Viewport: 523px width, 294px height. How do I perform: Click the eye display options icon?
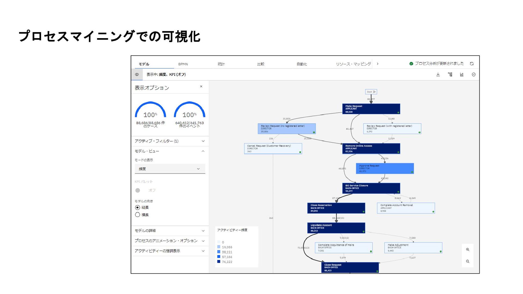coord(137,75)
